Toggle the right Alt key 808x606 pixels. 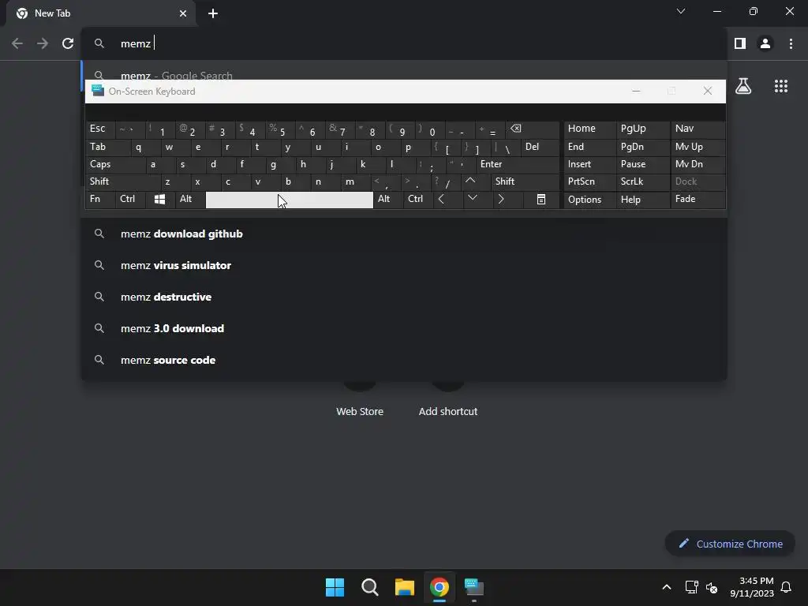[x=387, y=199]
